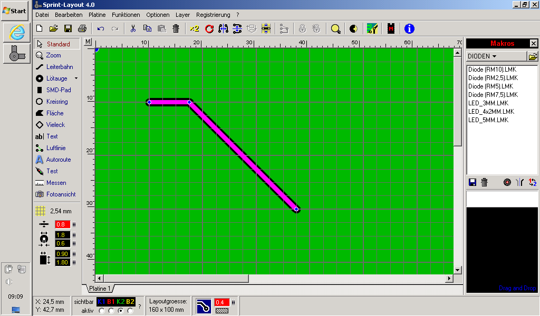Open the green board layout properties icon

(372, 28)
